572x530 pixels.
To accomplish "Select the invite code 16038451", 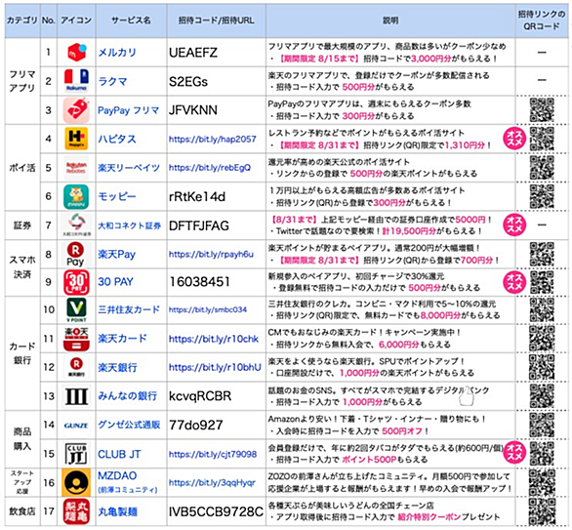I will click(199, 282).
